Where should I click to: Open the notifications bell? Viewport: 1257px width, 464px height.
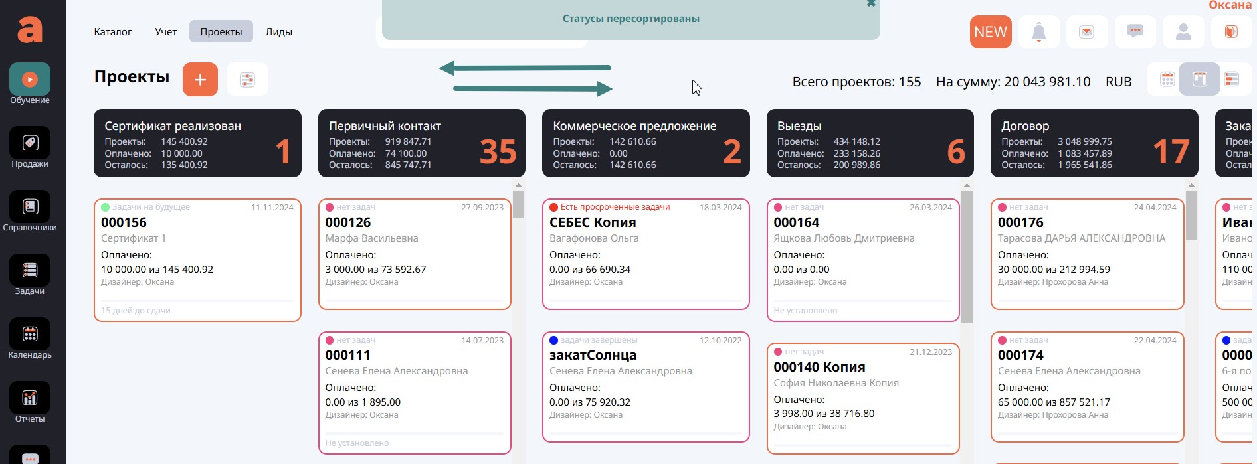point(1038,32)
